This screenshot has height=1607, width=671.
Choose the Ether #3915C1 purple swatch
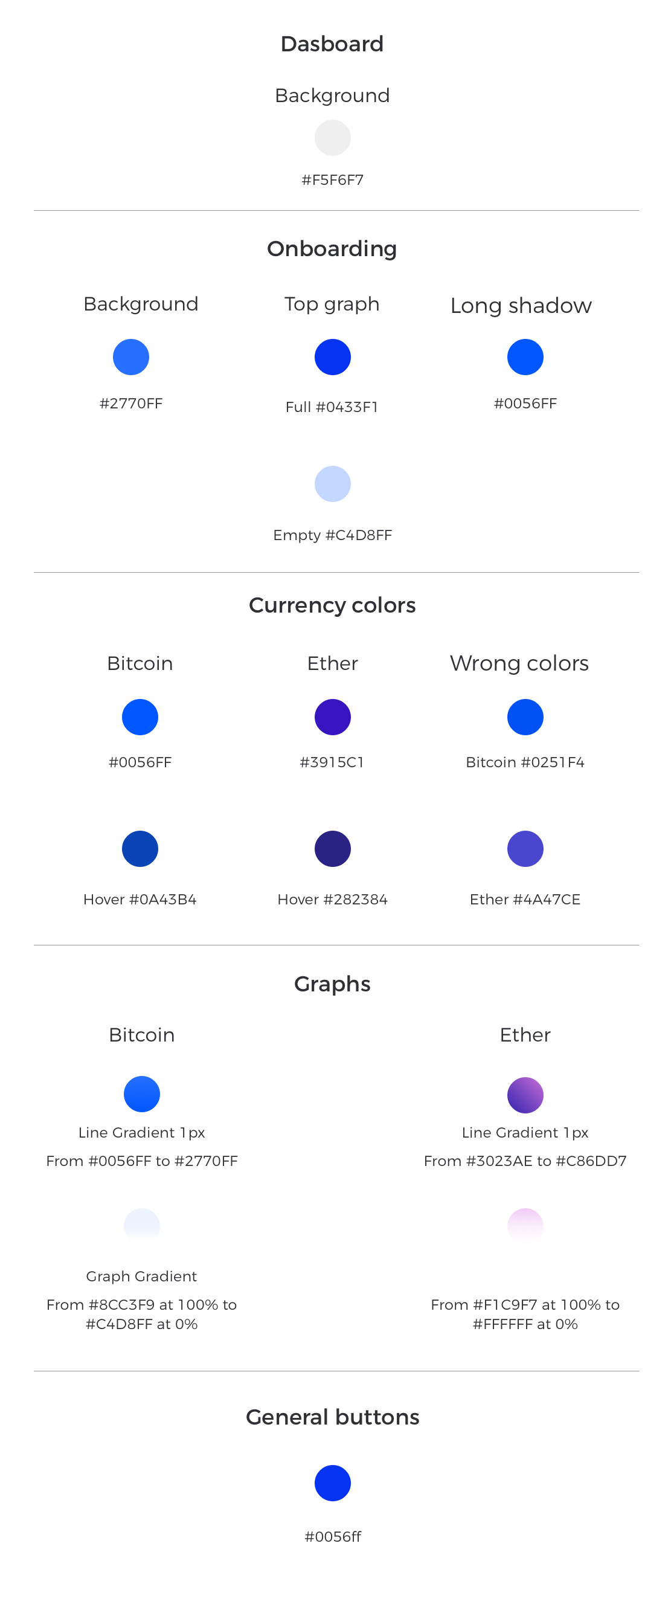point(332,717)
